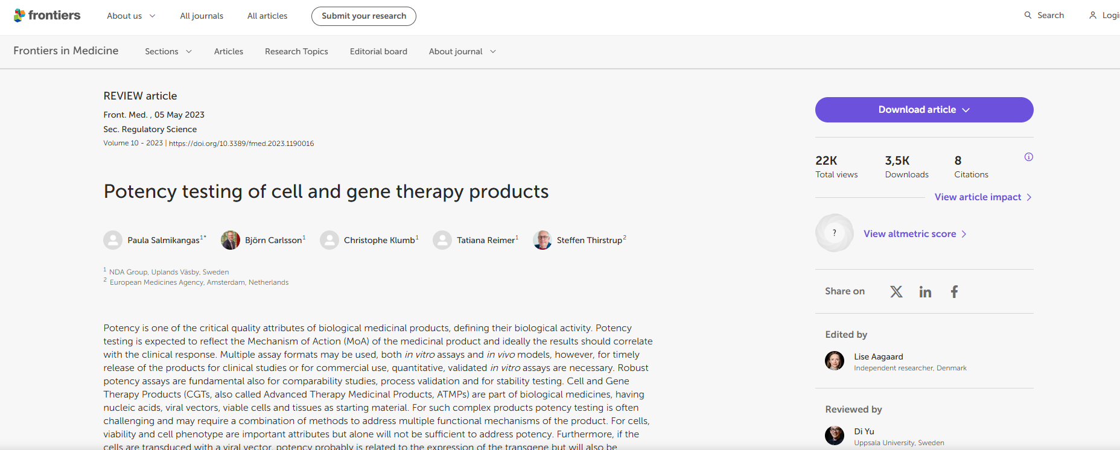Follow the article DOI link
The height and width of the screenshot is (450, 1120).
point(241,144)
